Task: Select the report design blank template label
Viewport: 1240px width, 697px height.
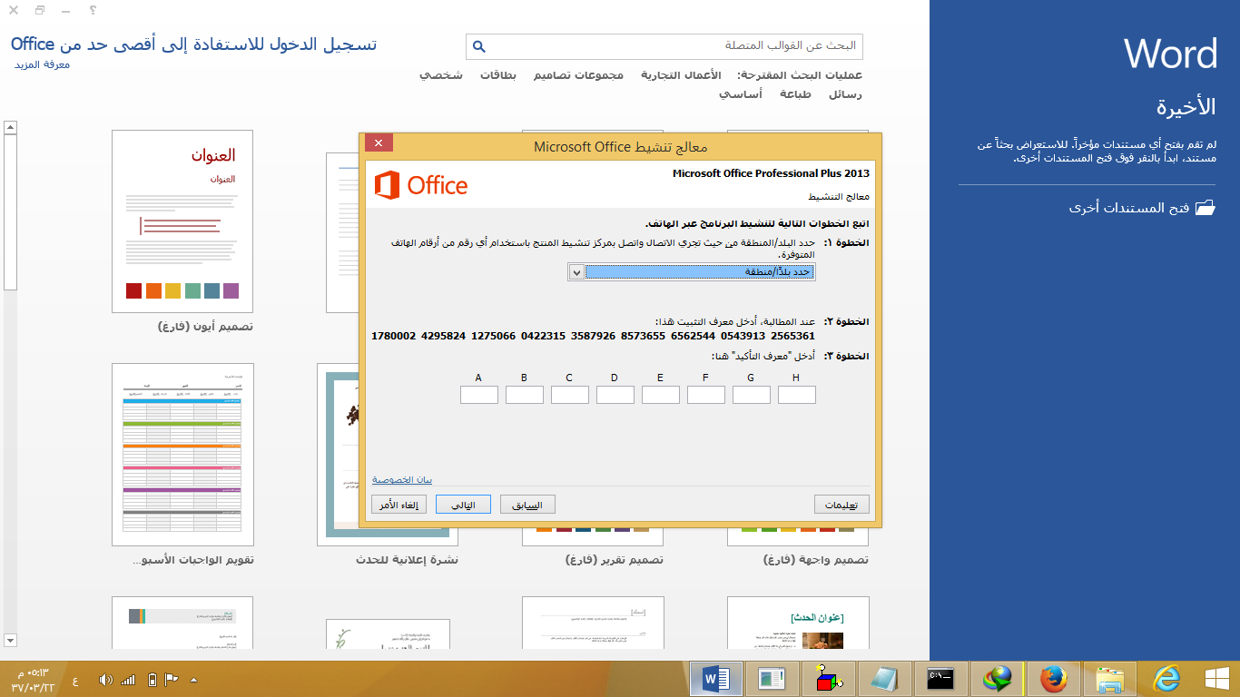Action: tap(615, 560)
